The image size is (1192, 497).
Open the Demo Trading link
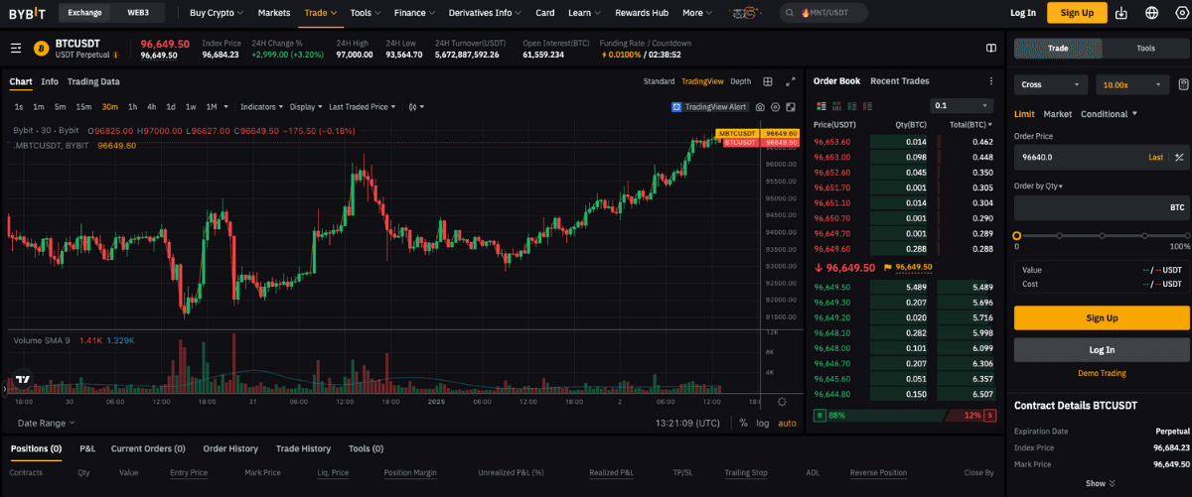pyautogui.click(x=1102, y=373)
